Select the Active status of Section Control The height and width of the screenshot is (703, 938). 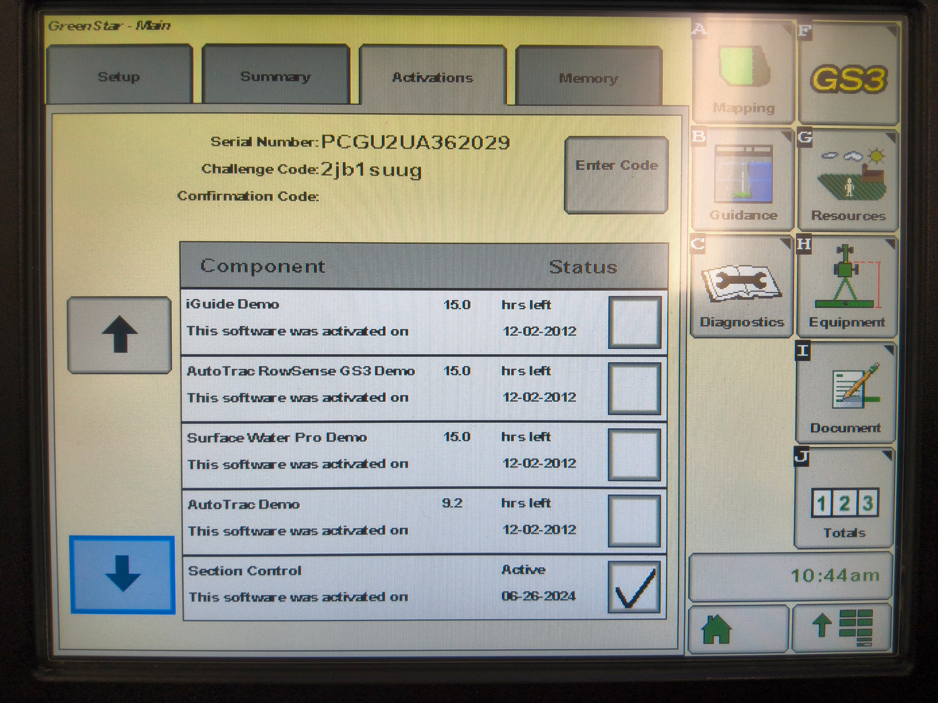click(x=523, y=569)
